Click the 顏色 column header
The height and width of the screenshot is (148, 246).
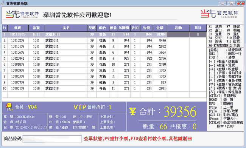pyautogui.click(x=103, y=28)
